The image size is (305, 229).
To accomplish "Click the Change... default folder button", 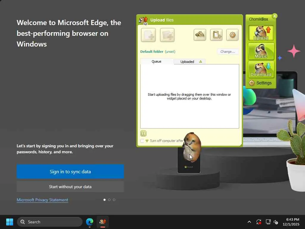I will tap(228, 52).
